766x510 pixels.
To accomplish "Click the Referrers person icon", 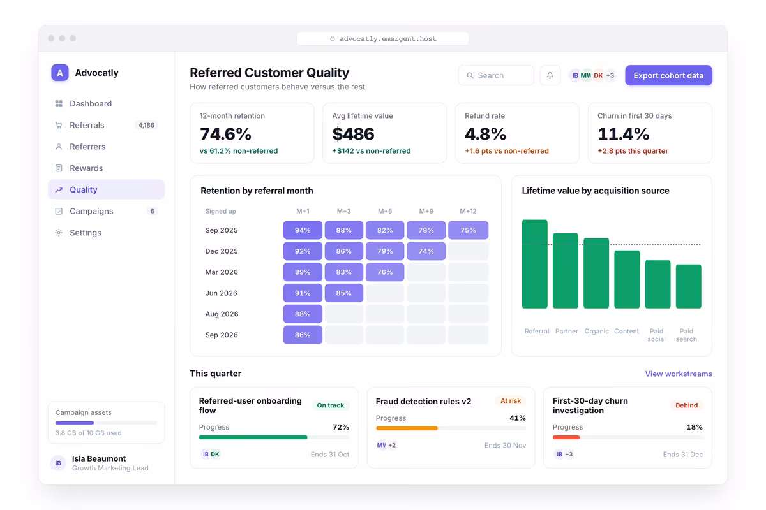I will coord(59,147).
